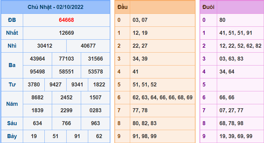Click Đầu row 1 values 12, 19

[x=140, y=33]
